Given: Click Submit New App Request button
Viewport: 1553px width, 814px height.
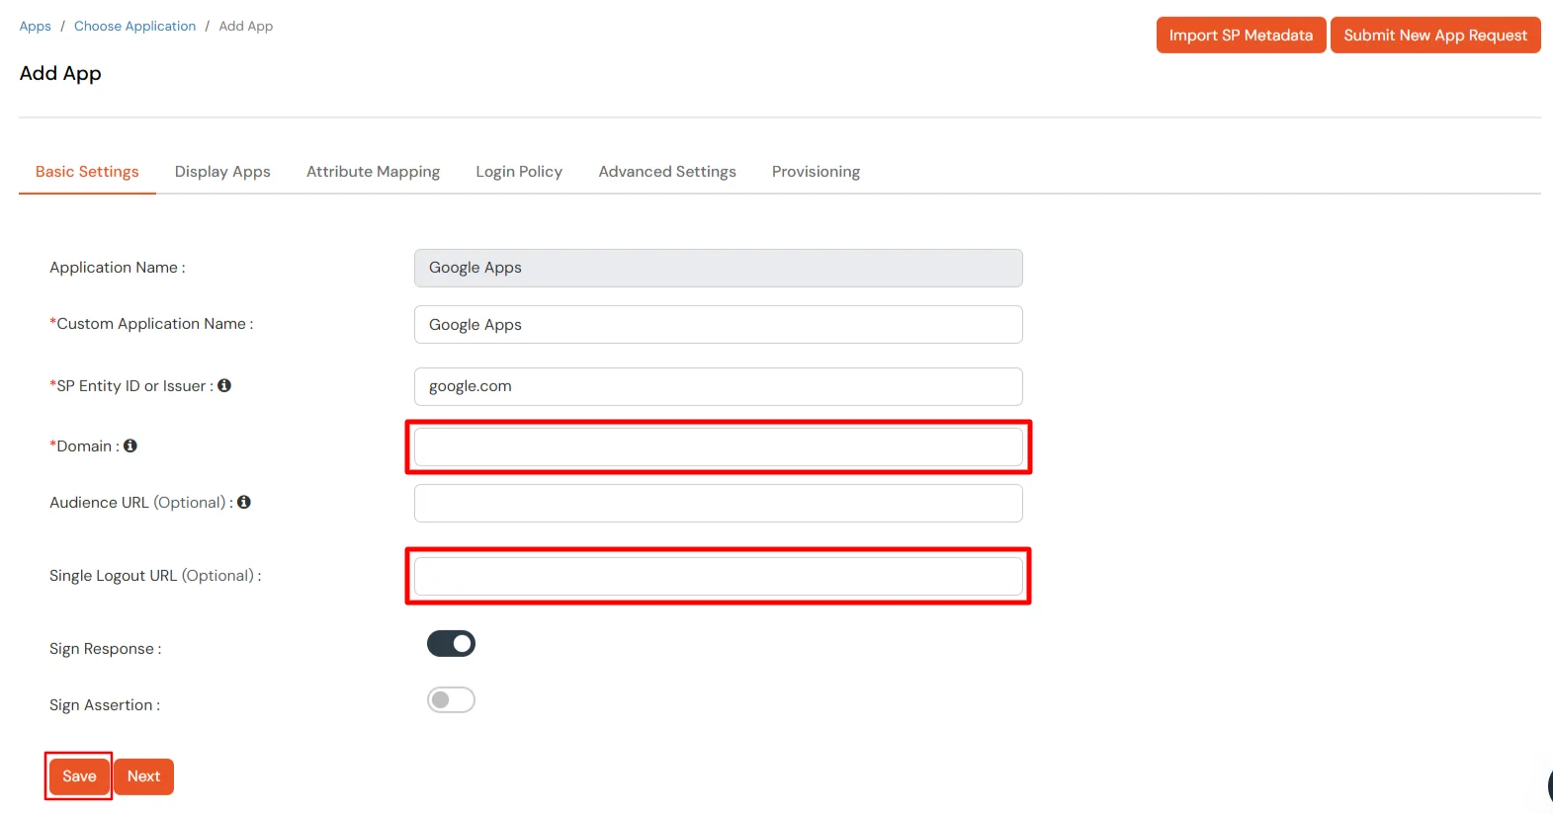Looking at the screenshot, I should pyautogui.click(x=1434, y=36).
